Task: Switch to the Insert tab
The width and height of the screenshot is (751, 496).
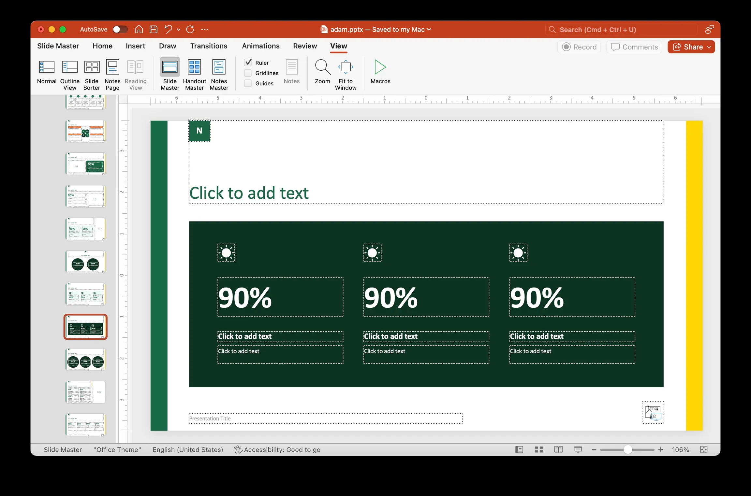Action: click(x=135, y=46)
